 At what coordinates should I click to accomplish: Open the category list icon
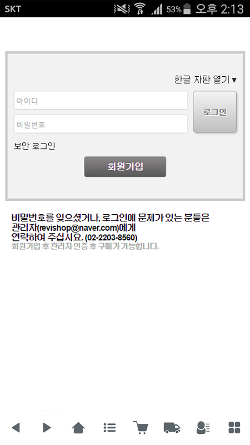pyautogui.click(x=109, y=427)
